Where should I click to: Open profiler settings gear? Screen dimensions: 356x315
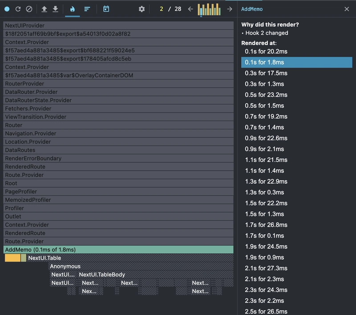(142, 9)
